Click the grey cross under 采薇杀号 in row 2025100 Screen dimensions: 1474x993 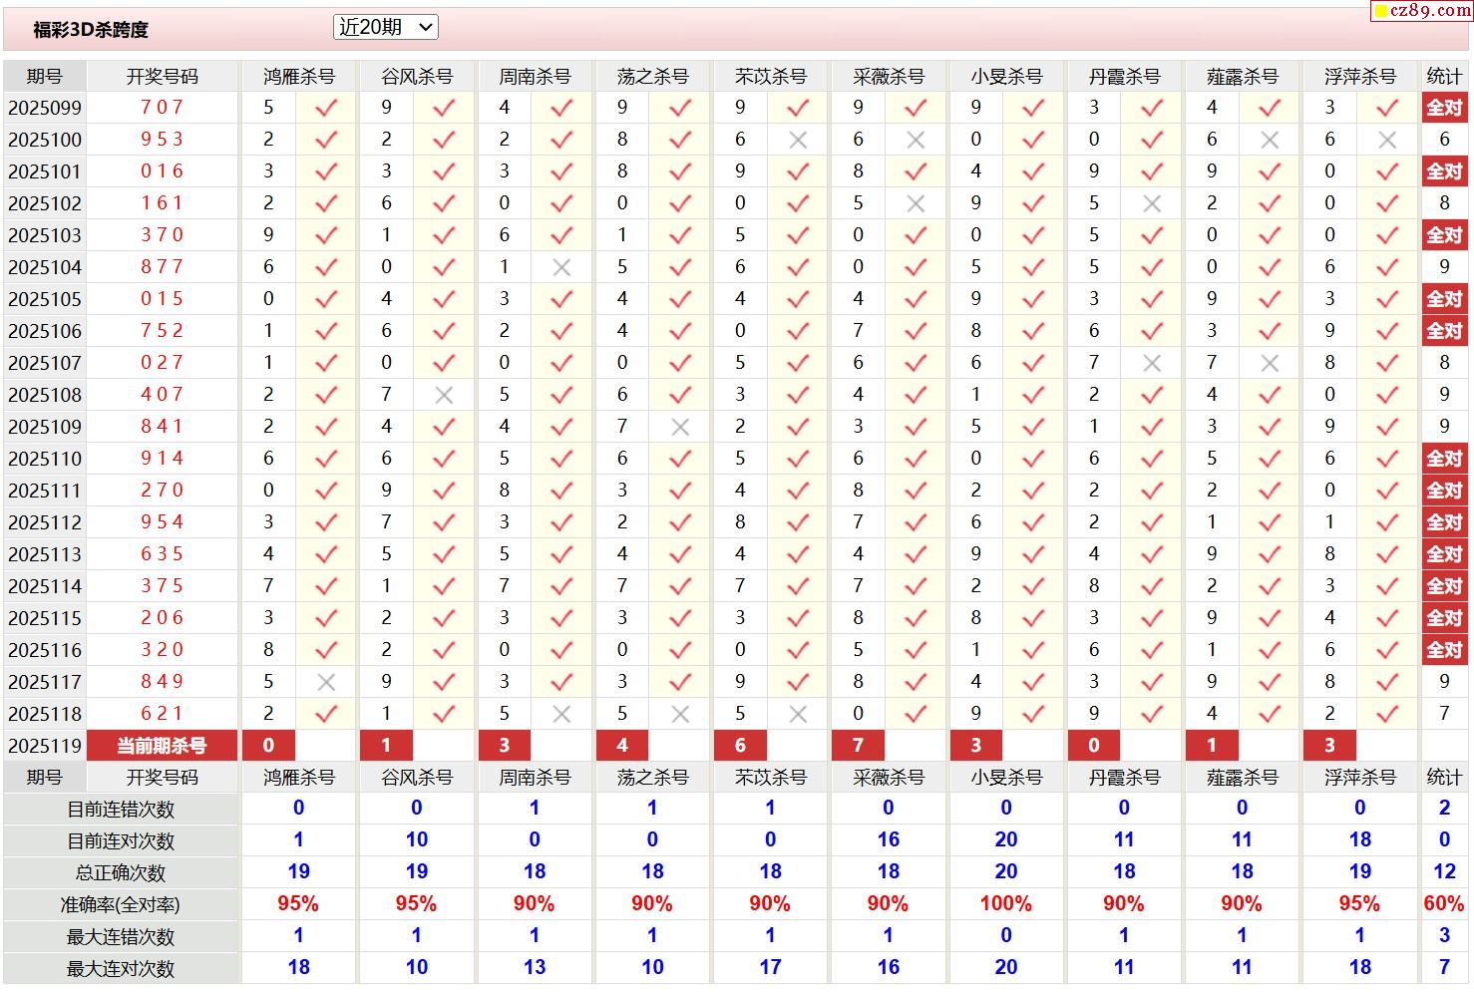click(x=916, y=141)
